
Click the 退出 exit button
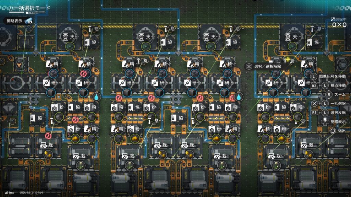341,131
